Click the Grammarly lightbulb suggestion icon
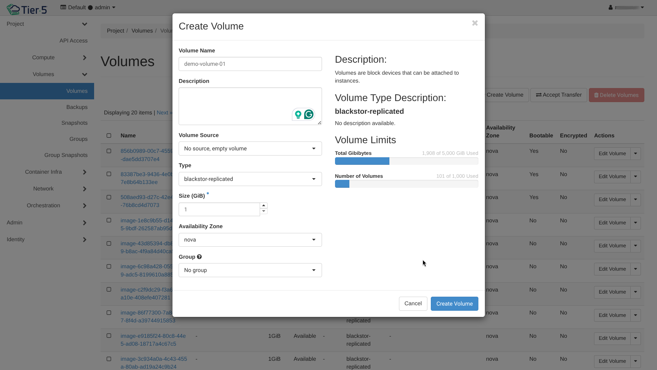This screenshot has height=370, width=657. click(298, 114)
